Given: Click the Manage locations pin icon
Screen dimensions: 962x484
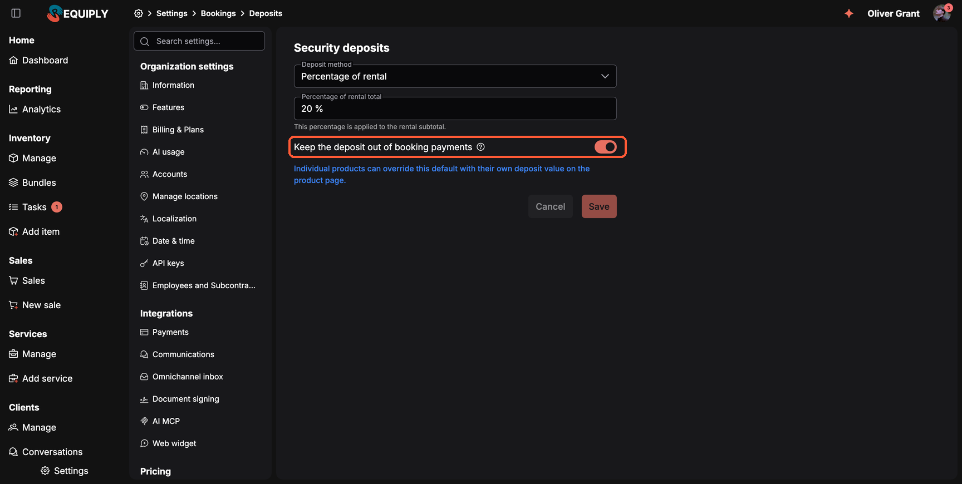Looking at the screenshot, I should click(144, 196).
